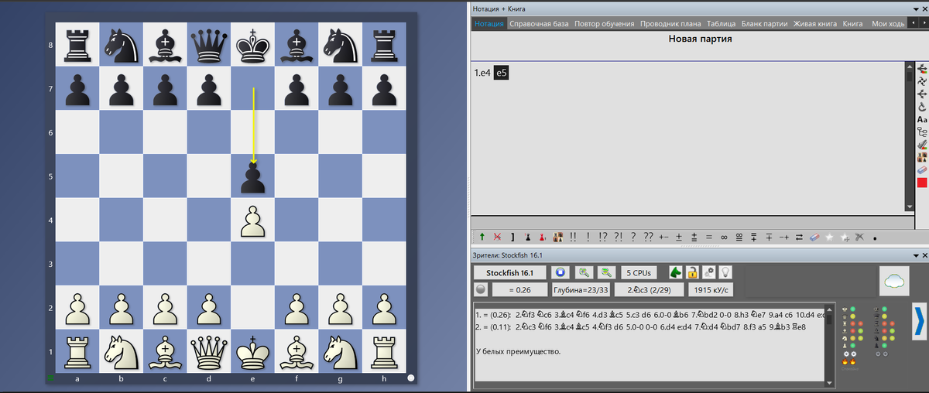Click the variation tree structure icon in sidebar
Image resolution: width=929 pixels, height=393 pixels.
[x=922, y=132]
